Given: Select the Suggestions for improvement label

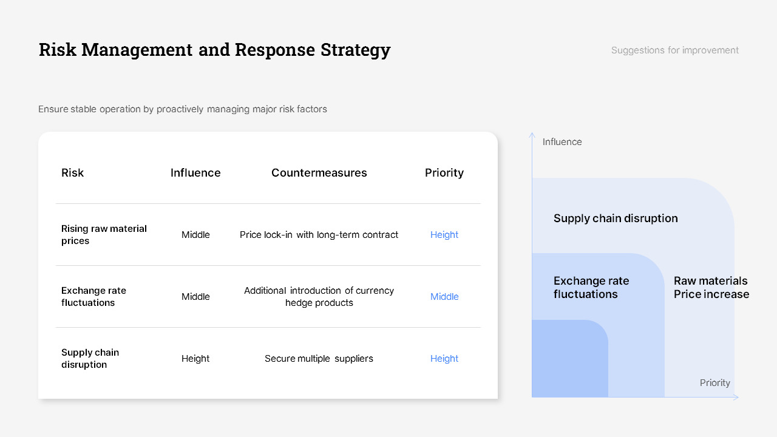Looking at the screenshot, I should (x=674, y=50).
